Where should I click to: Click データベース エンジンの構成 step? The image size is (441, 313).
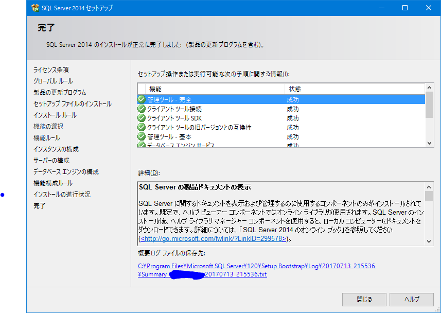(66, 172)
